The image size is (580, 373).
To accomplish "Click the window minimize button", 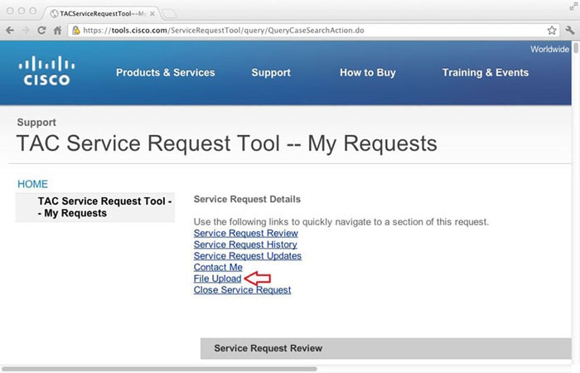I will tap(22, 11).
